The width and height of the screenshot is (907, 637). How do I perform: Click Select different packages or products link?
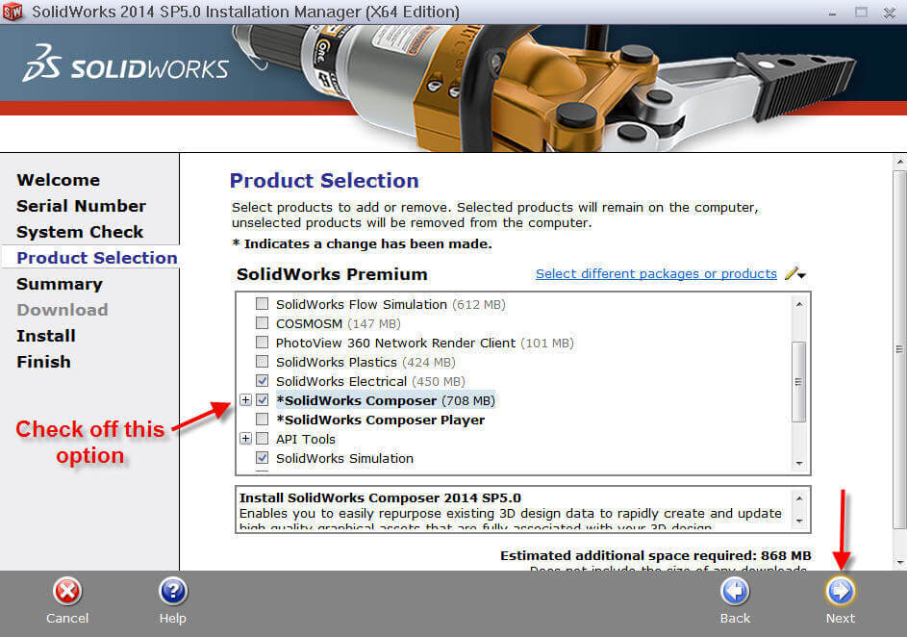tap(656, 273)
